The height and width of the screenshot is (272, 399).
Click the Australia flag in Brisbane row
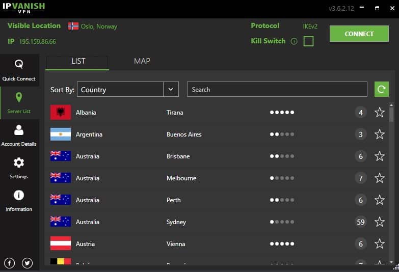coord(61,156)
